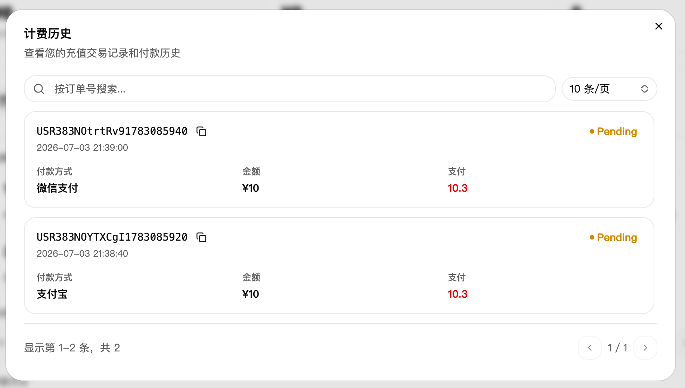Focus the 按订单号搜索 search field
This screenshot has height=388, width=685.
(x=290, y=89)
